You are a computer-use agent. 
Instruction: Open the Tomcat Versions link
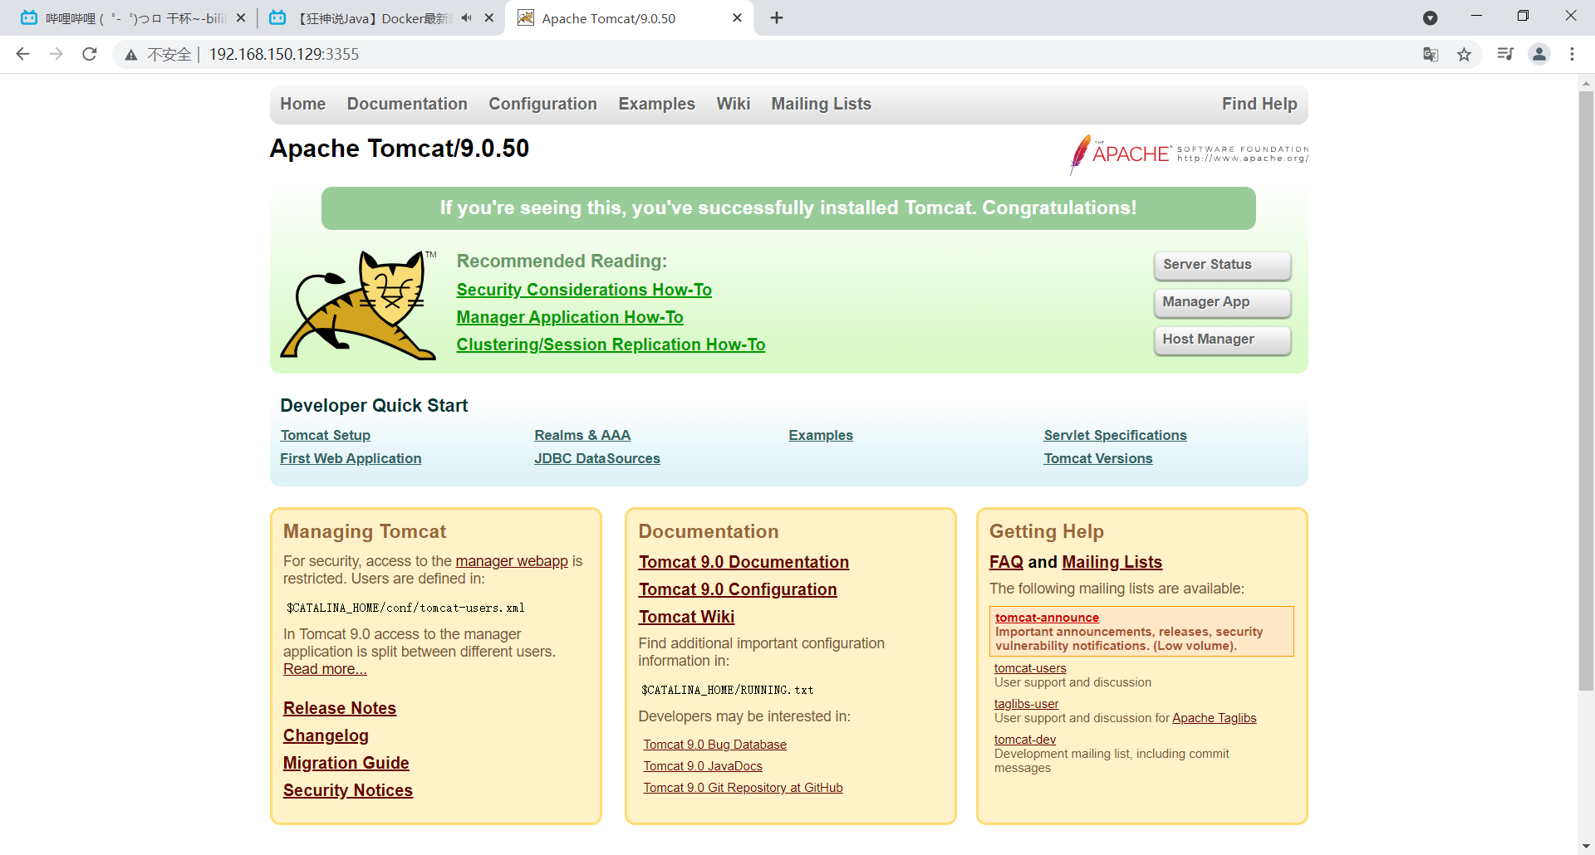(x=1098, y=458)
